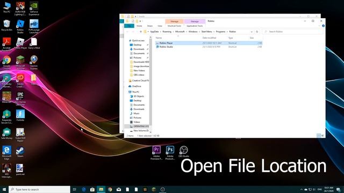Open the View ribbon tab
344x193 pixels.
tap(160, 26)
